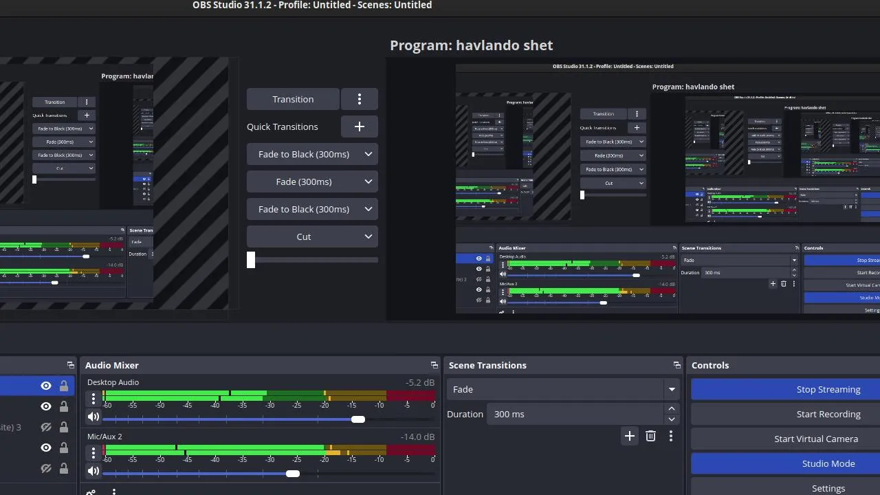This screenshot has height=495, width=880.
Task: Open audio mixer menu dots beside gears icon
Action: click(x=114, y=492)
